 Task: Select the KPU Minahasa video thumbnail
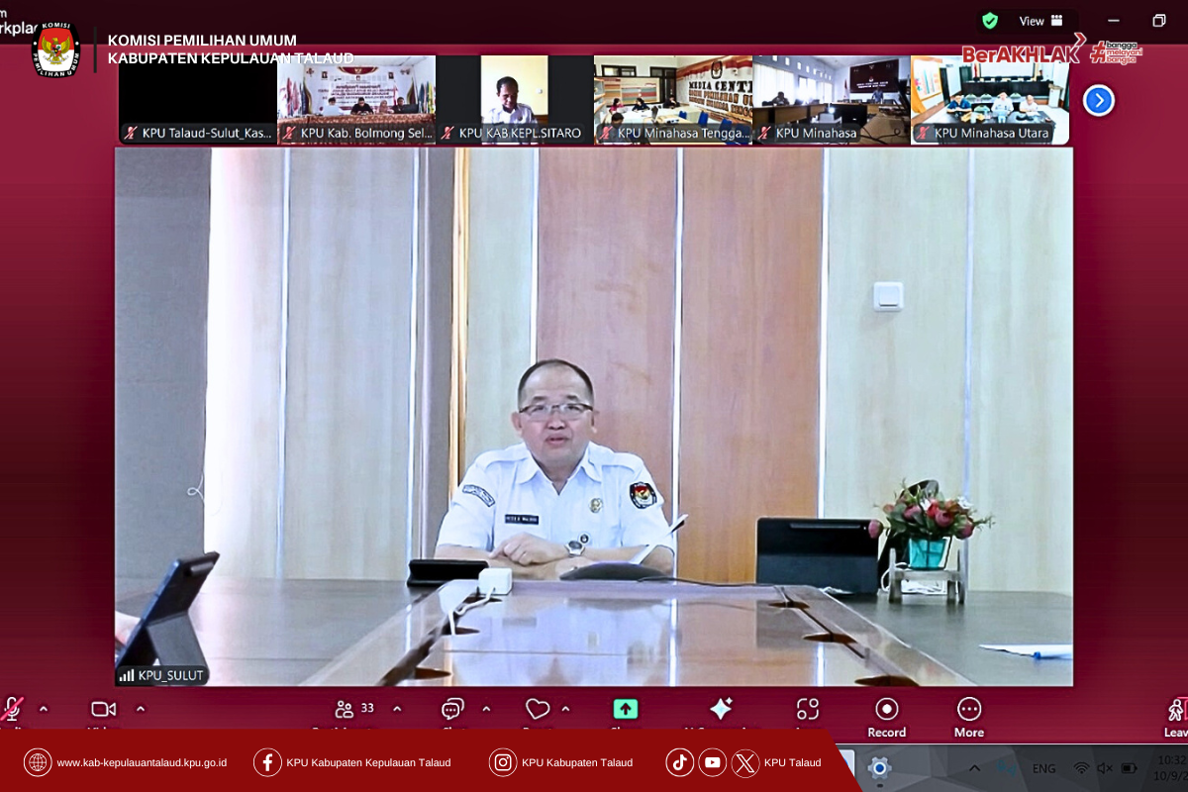pyautogui.click(x=831, y=99)
